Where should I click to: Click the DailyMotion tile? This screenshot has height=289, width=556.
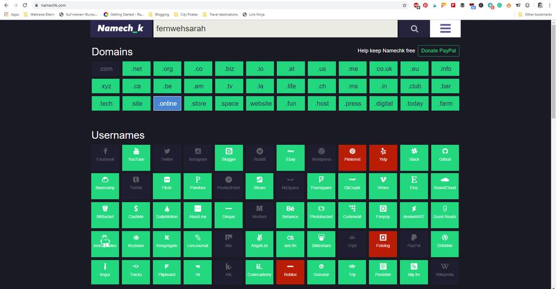[x=167, y=215]
